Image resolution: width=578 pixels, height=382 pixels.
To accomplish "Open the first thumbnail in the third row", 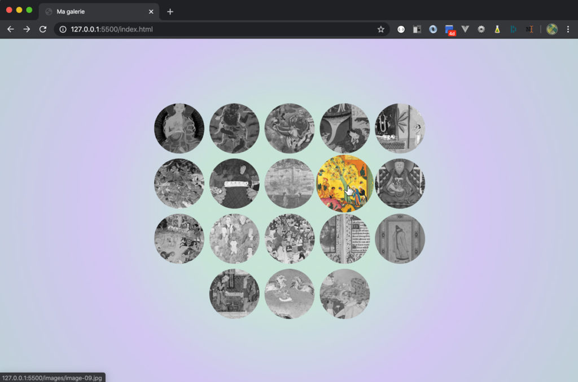I will click(x=179, y=238).
